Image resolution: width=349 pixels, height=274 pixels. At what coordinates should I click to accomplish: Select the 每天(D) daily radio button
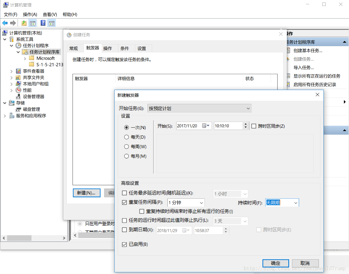127,137
